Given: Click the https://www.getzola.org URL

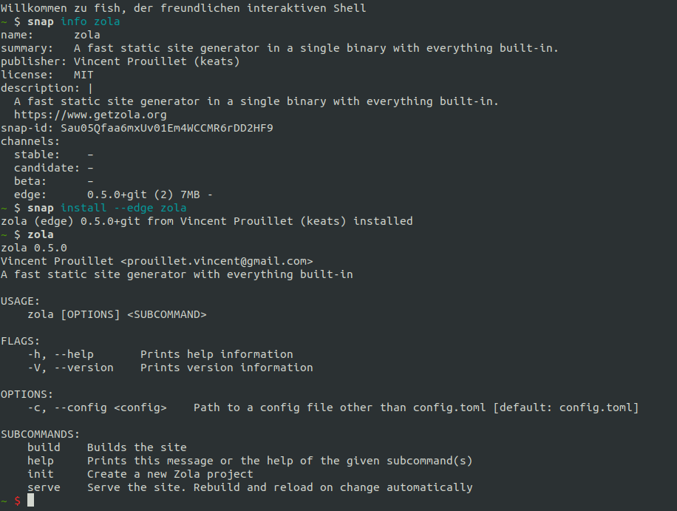Looking at the screenshot, I should point(90,115).
